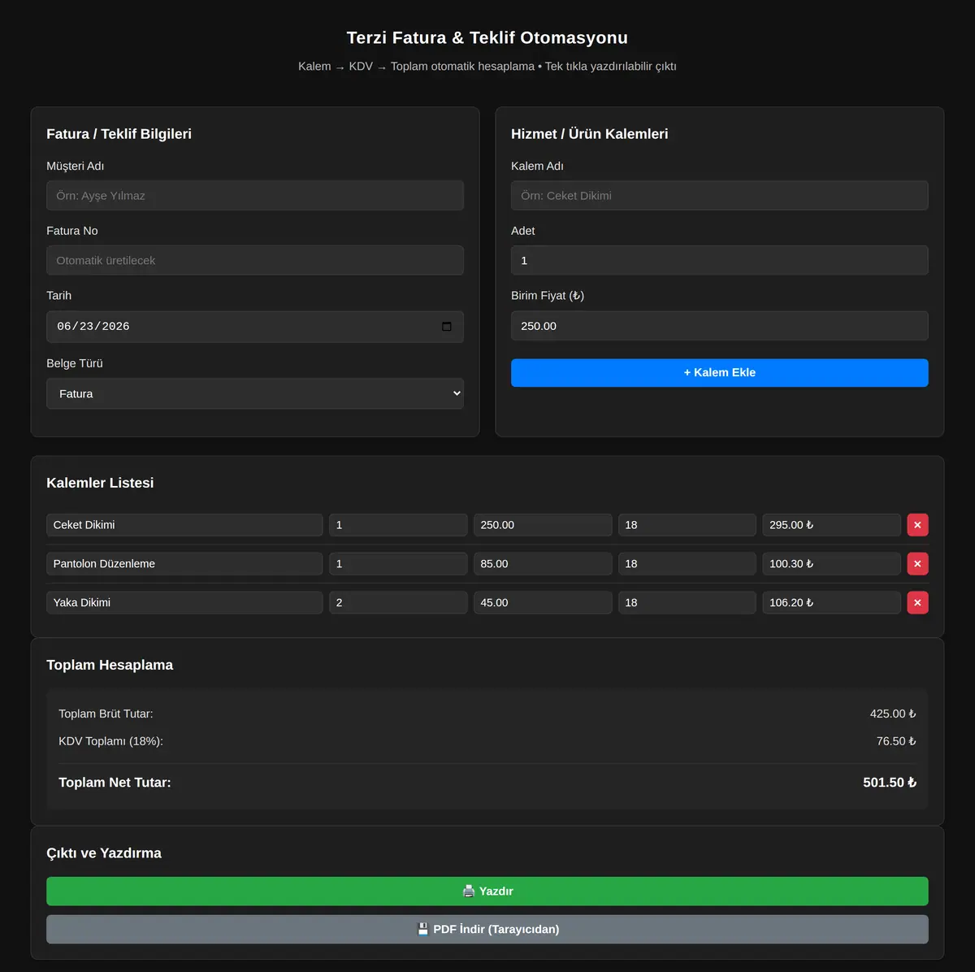Click the 501.50 ₺ net total

(x=890, y=783)
